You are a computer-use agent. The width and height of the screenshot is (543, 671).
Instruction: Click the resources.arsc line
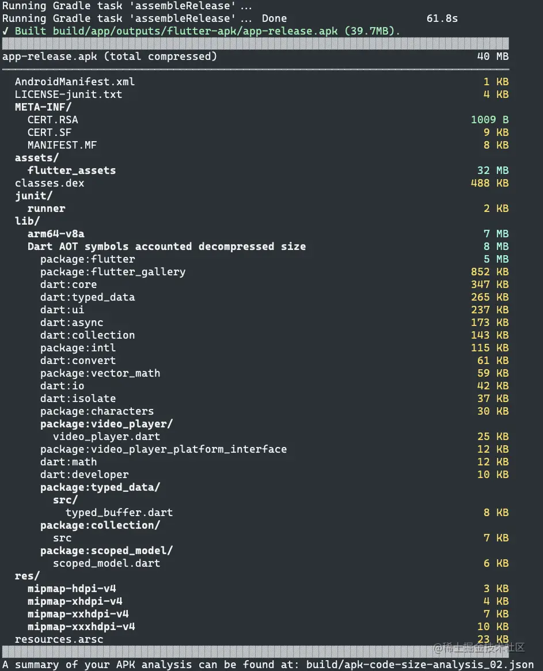point(262,639)
